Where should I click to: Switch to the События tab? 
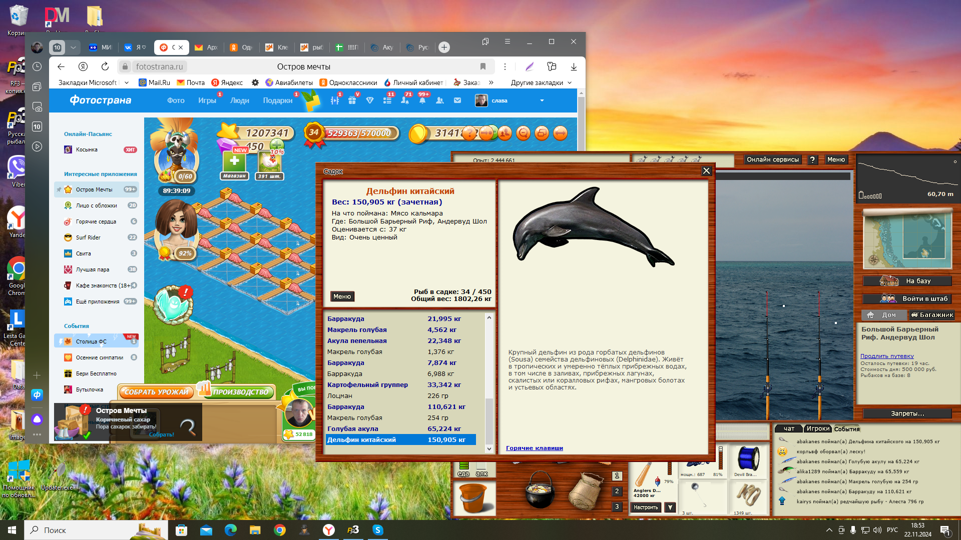click(846, 429)
